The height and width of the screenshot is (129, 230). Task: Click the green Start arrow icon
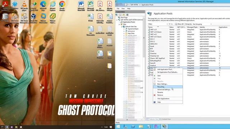[155, 76]
